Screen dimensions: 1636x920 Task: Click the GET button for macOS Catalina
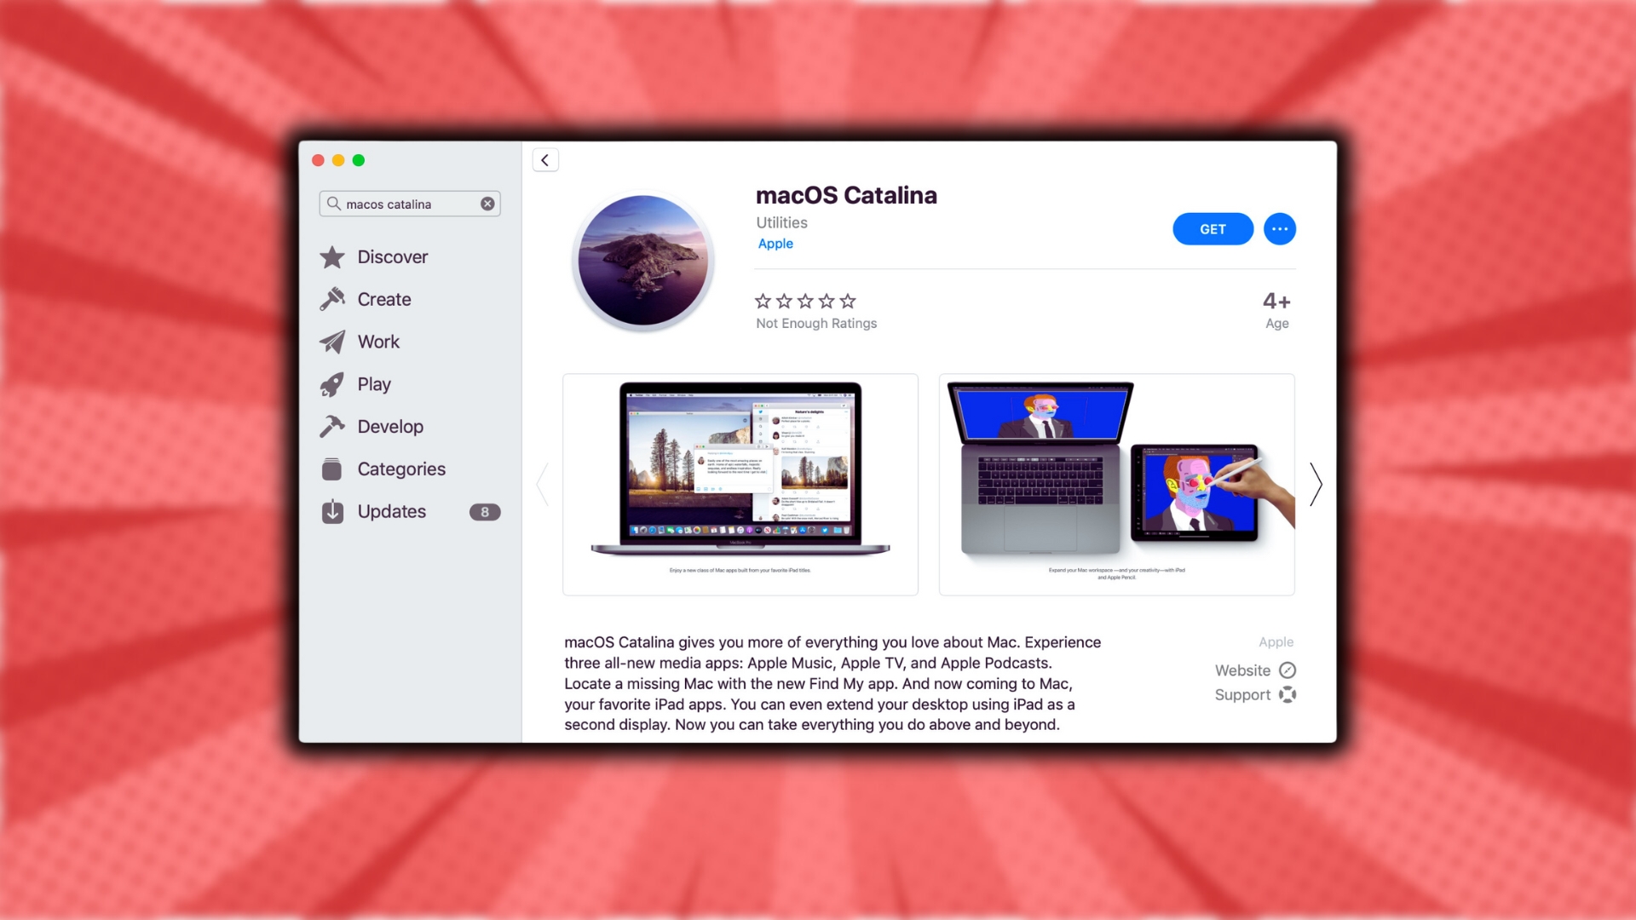point(1213,229)
